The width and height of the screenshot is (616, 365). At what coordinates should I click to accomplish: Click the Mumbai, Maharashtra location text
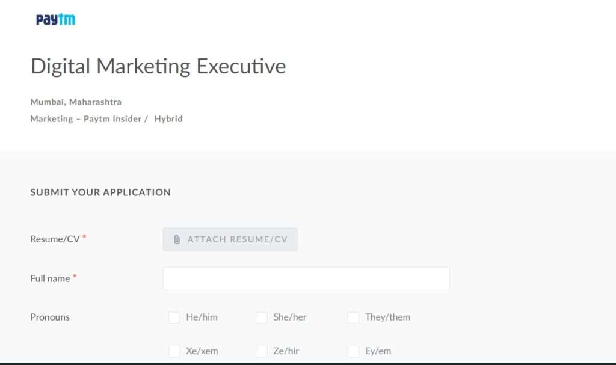click(x=76, y=102)
